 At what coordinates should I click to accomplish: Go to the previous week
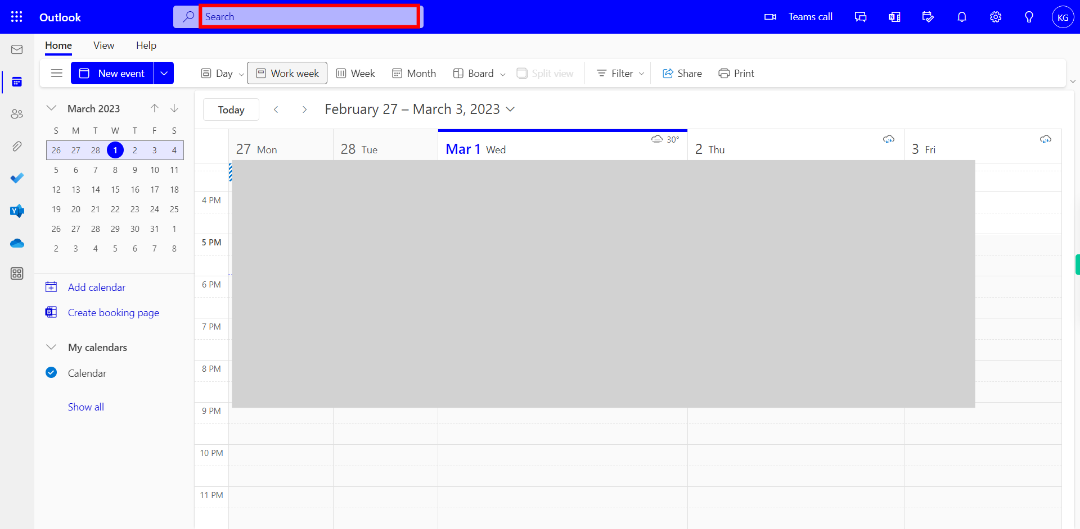pyautogui.click(x=276, y=110)
